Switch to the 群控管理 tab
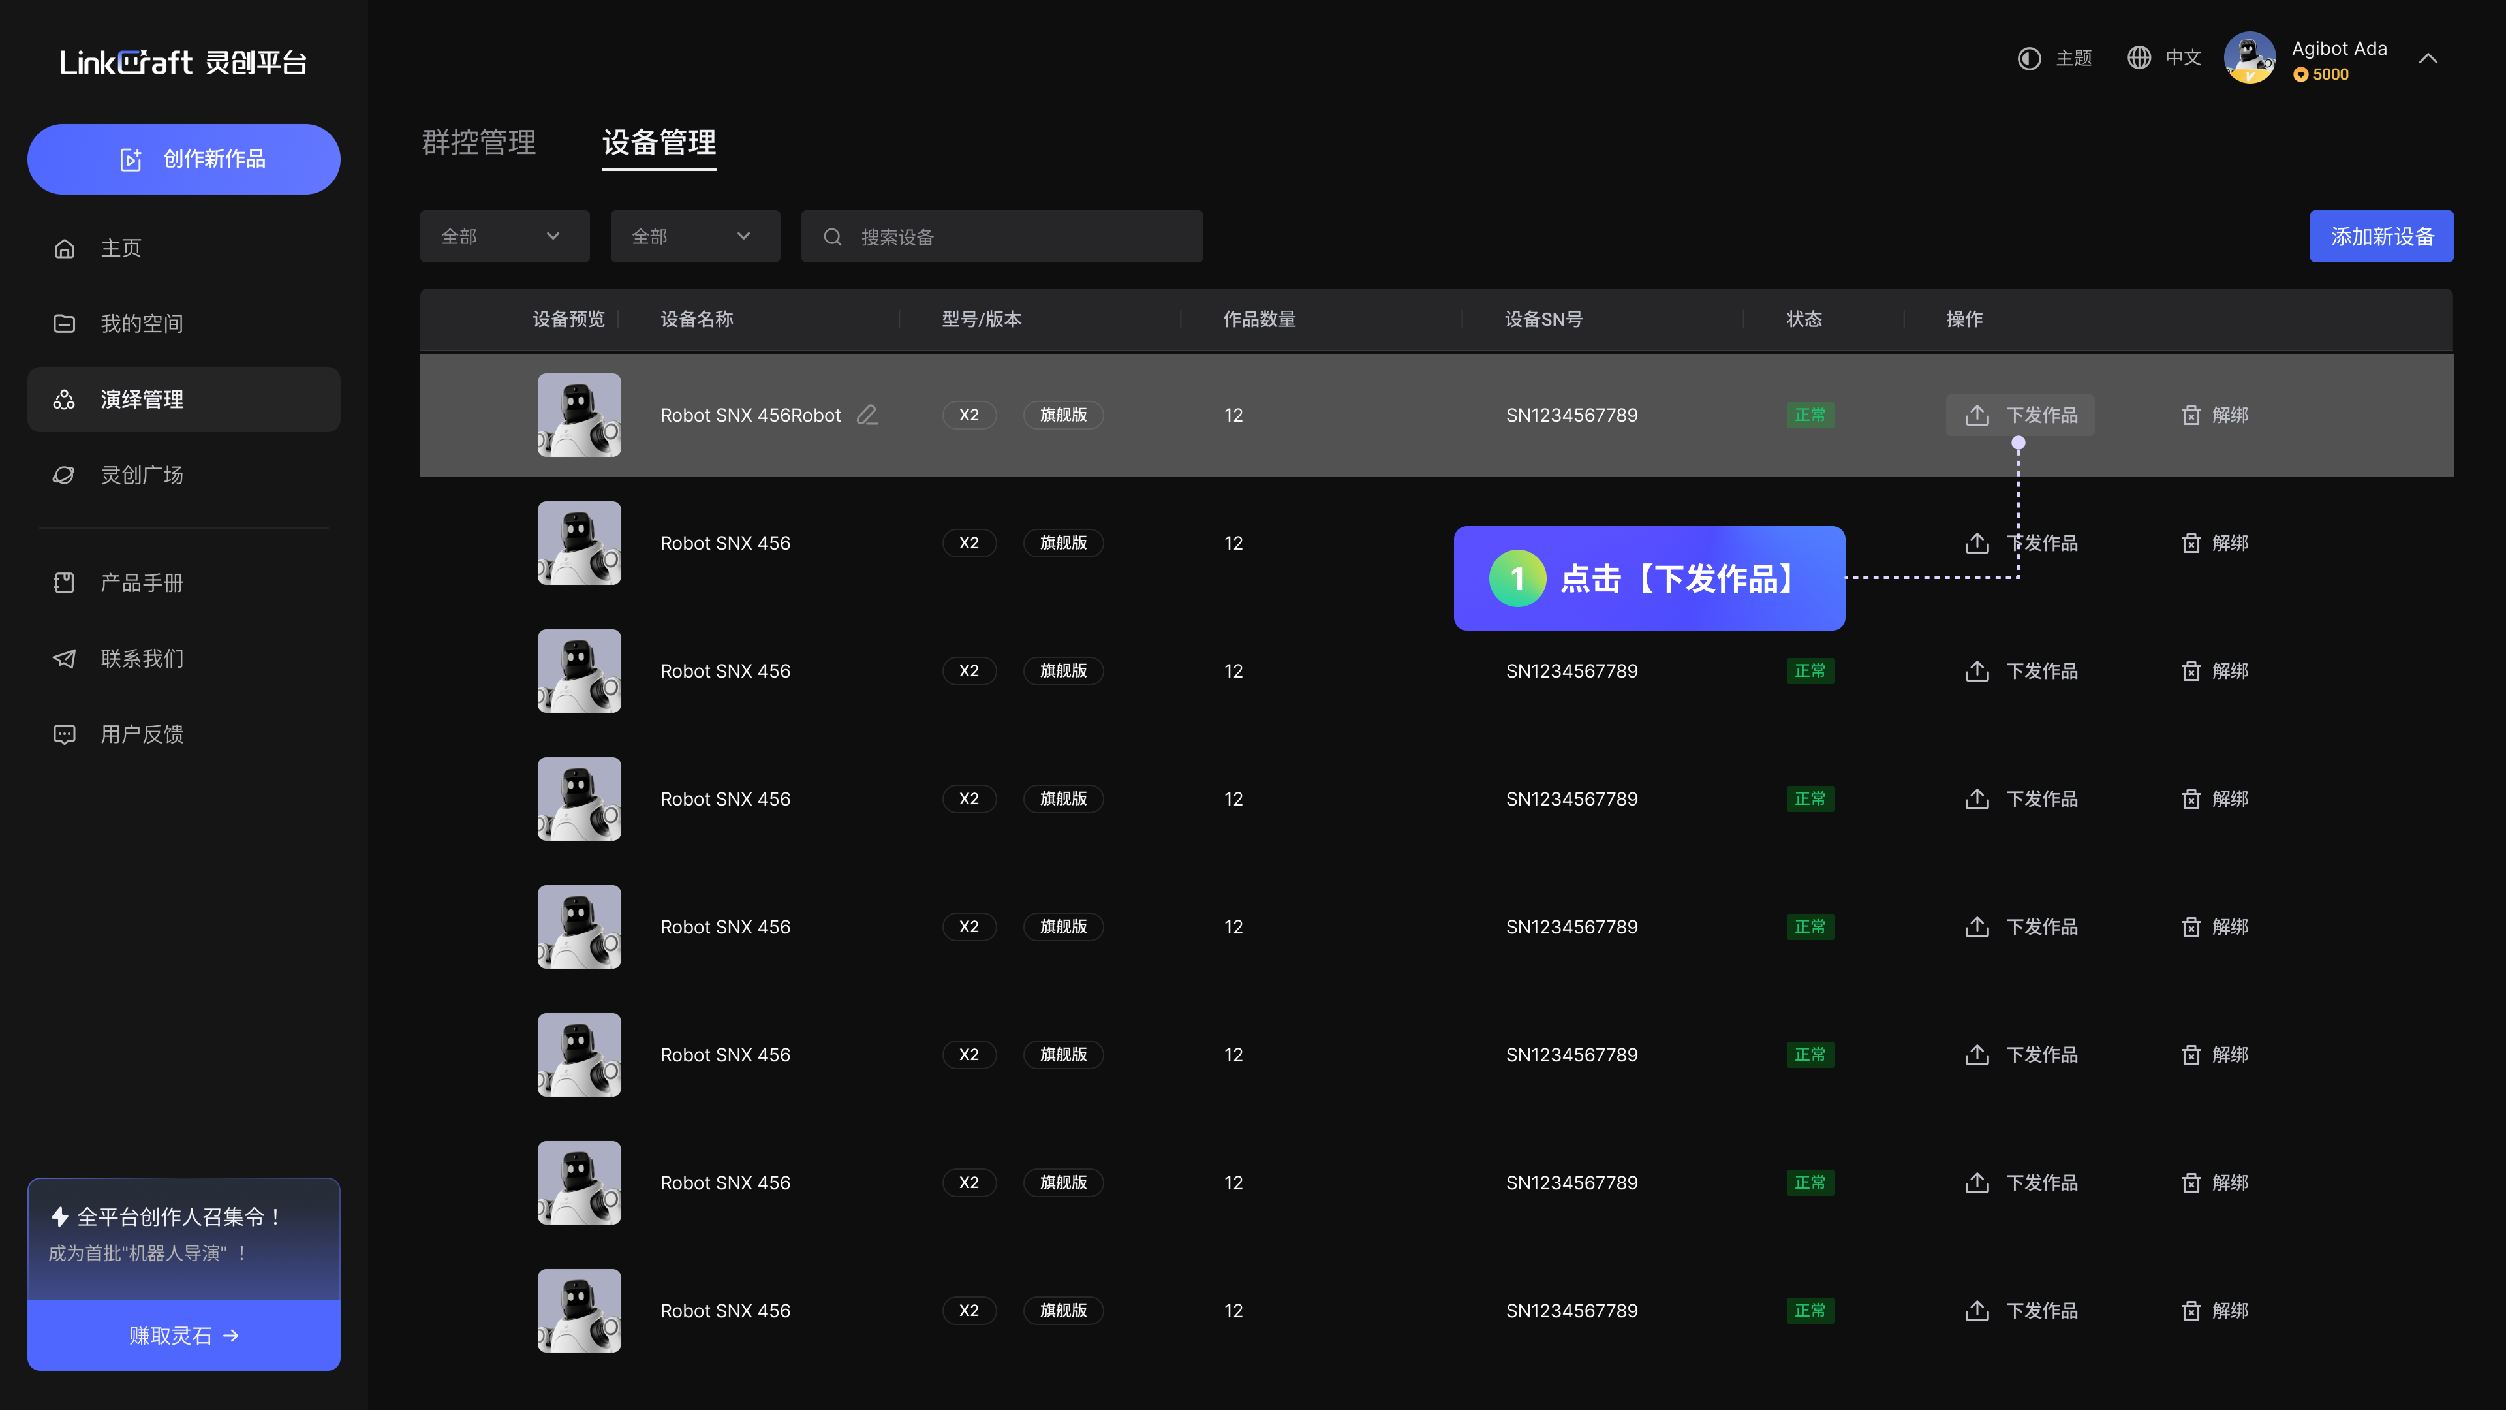 coord(478,143)
